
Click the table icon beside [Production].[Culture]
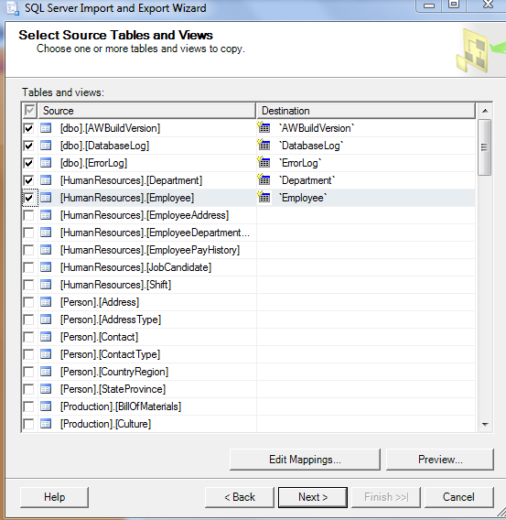tap(46, 424)
